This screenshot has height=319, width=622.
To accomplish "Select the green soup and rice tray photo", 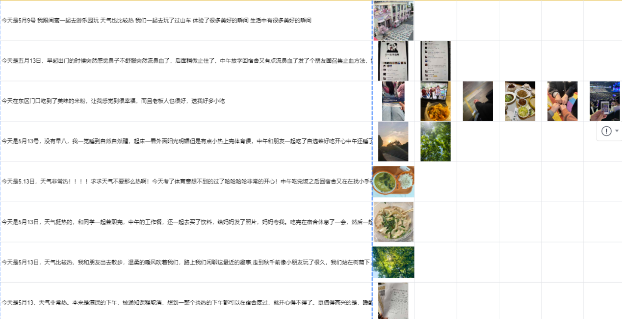I will pyautogui.click(x=393, y=182).
